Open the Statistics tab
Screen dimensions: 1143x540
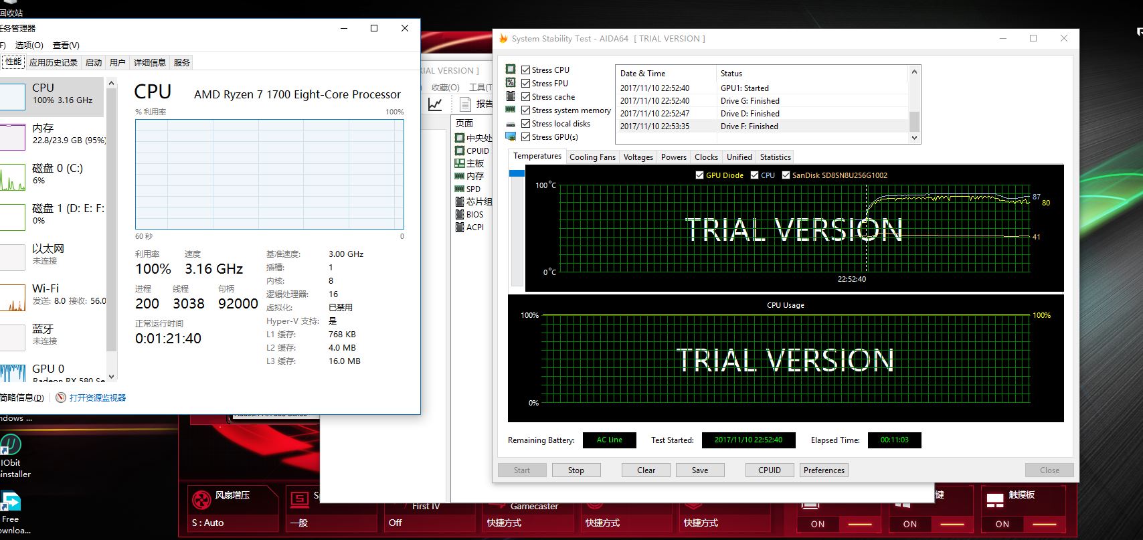click(775, 157)
